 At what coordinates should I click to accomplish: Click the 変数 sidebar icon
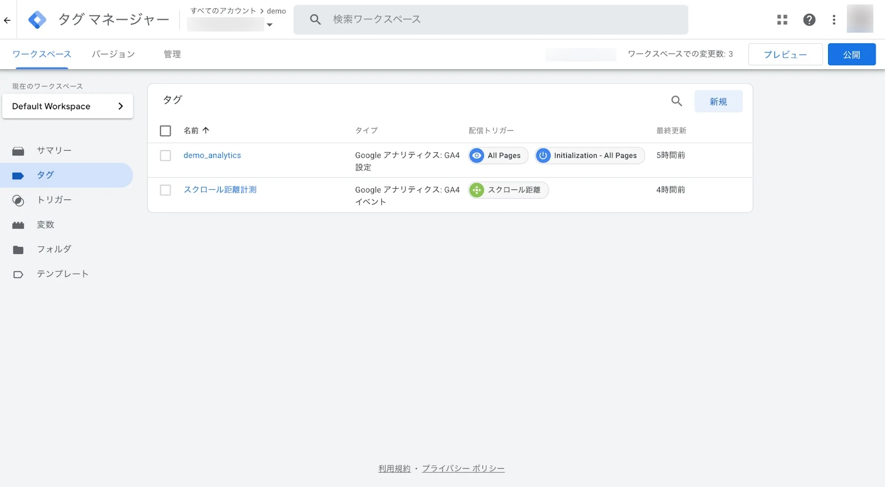[x=18, y=225]
